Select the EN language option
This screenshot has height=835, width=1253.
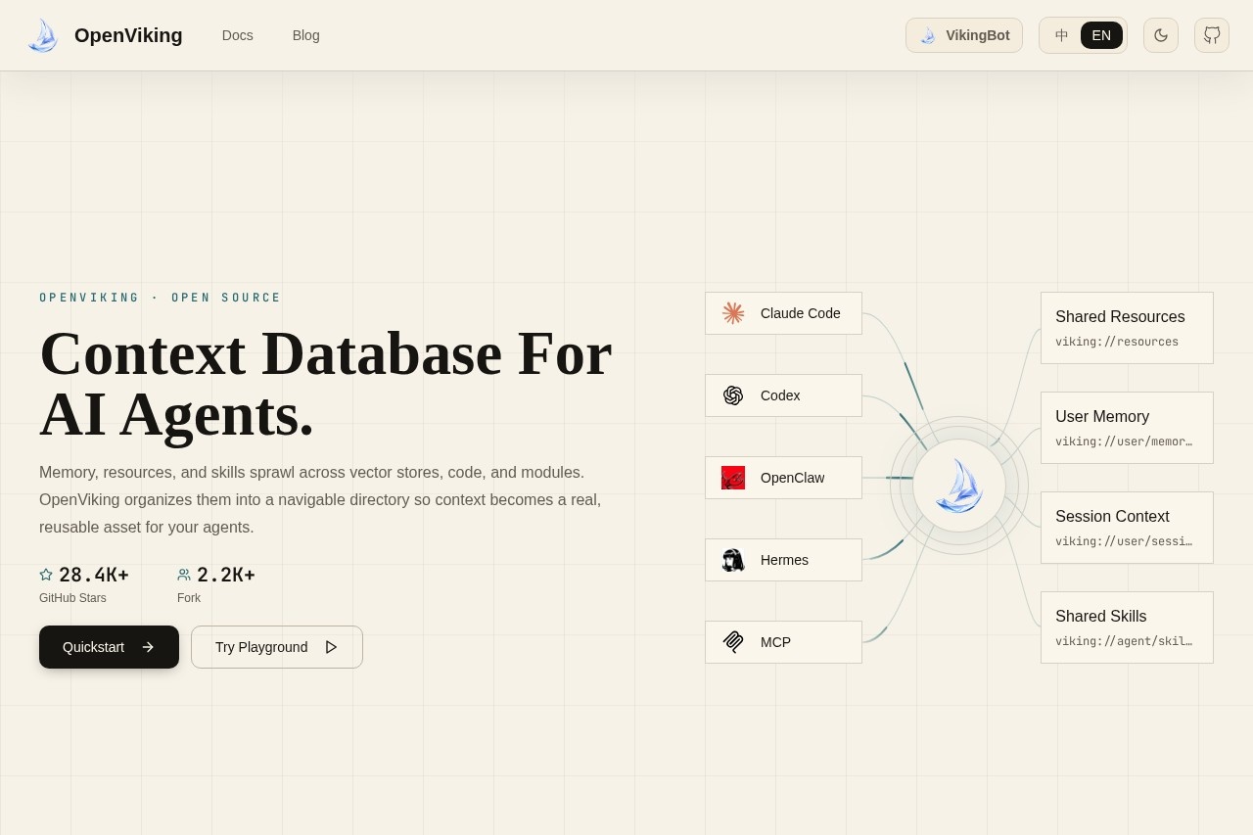click(1101, 35)
